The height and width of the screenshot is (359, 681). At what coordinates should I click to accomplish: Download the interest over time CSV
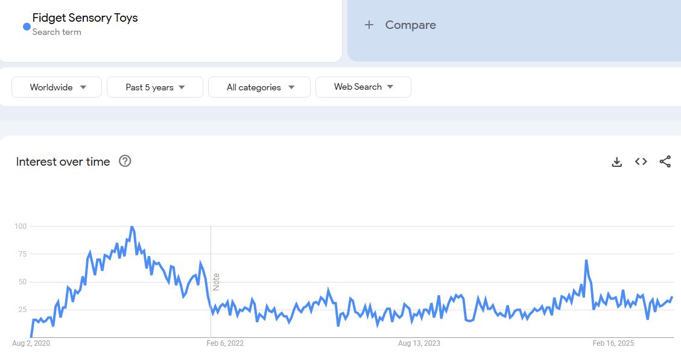pyautogui.click(x=616, y=161)
